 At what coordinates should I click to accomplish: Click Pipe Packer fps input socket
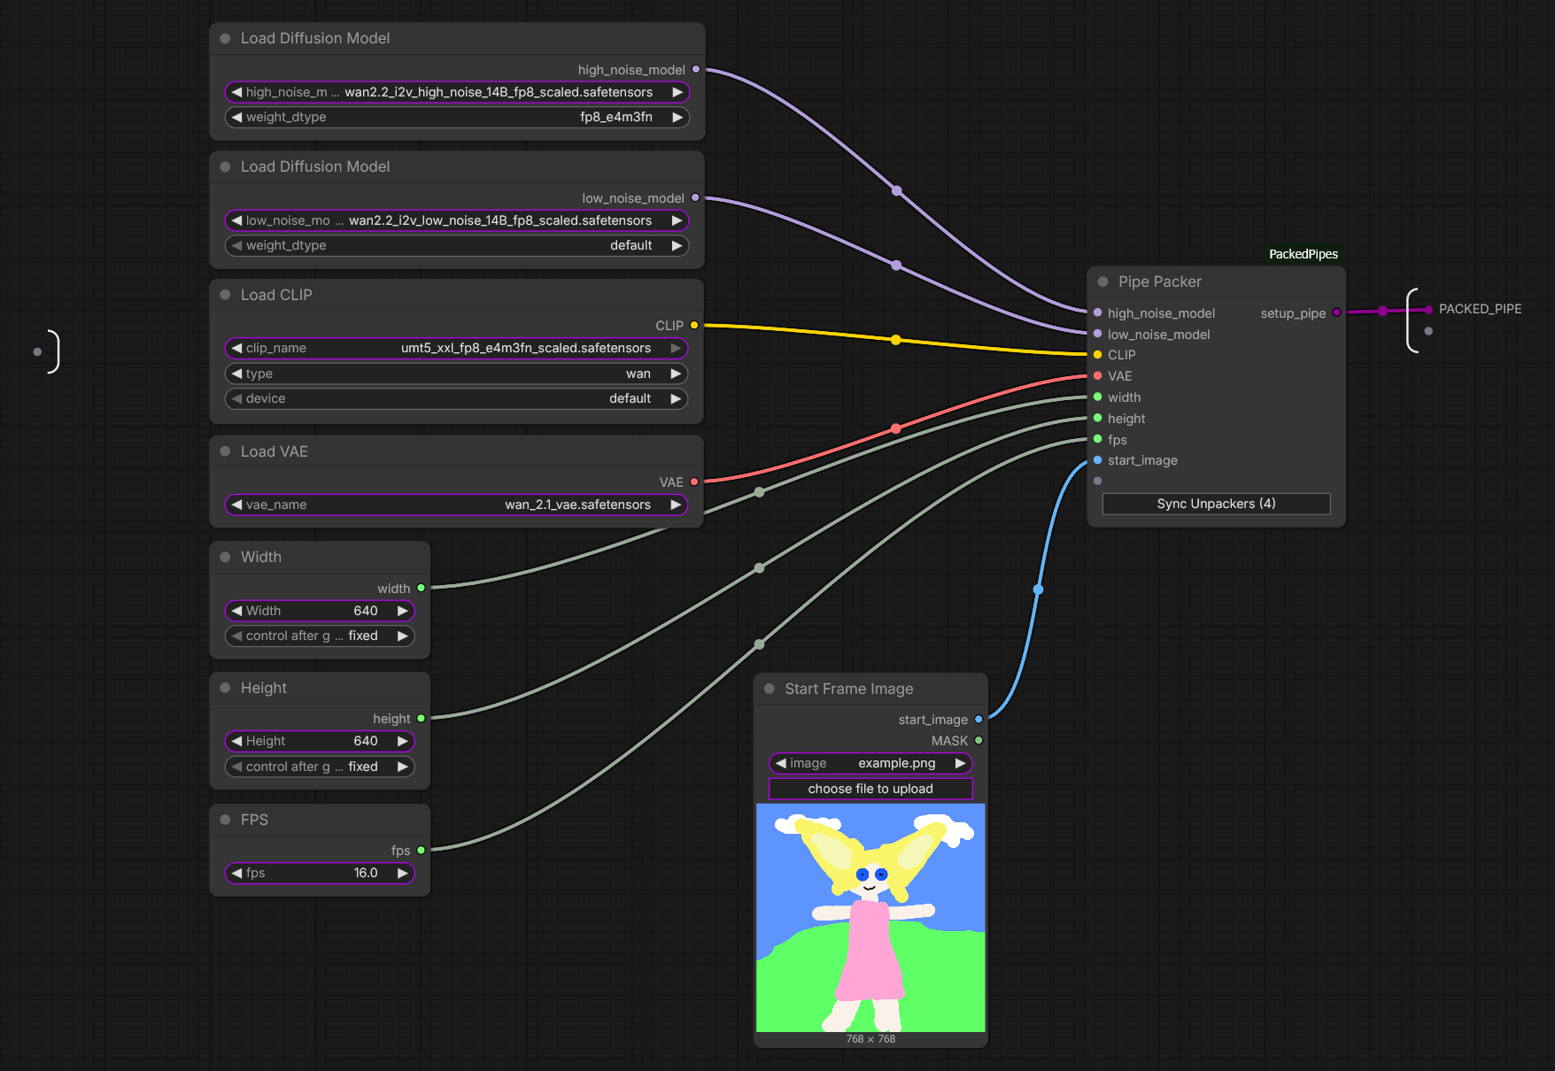[x=1097, y=439]
